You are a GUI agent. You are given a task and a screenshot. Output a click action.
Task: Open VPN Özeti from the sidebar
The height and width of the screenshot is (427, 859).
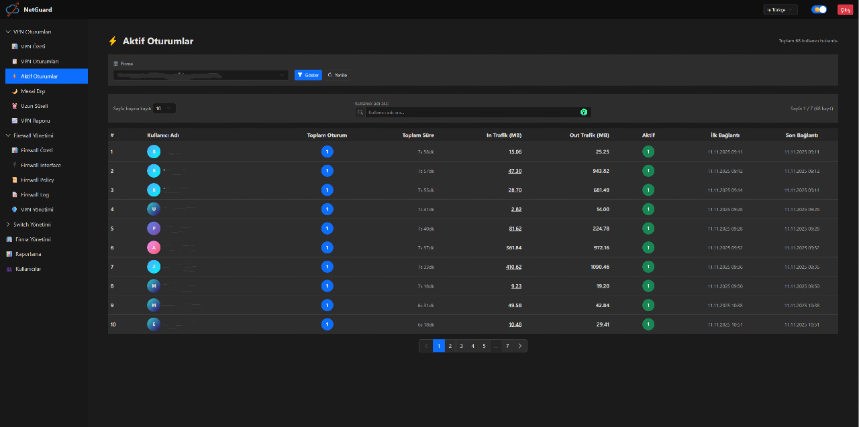pos(33,47)
